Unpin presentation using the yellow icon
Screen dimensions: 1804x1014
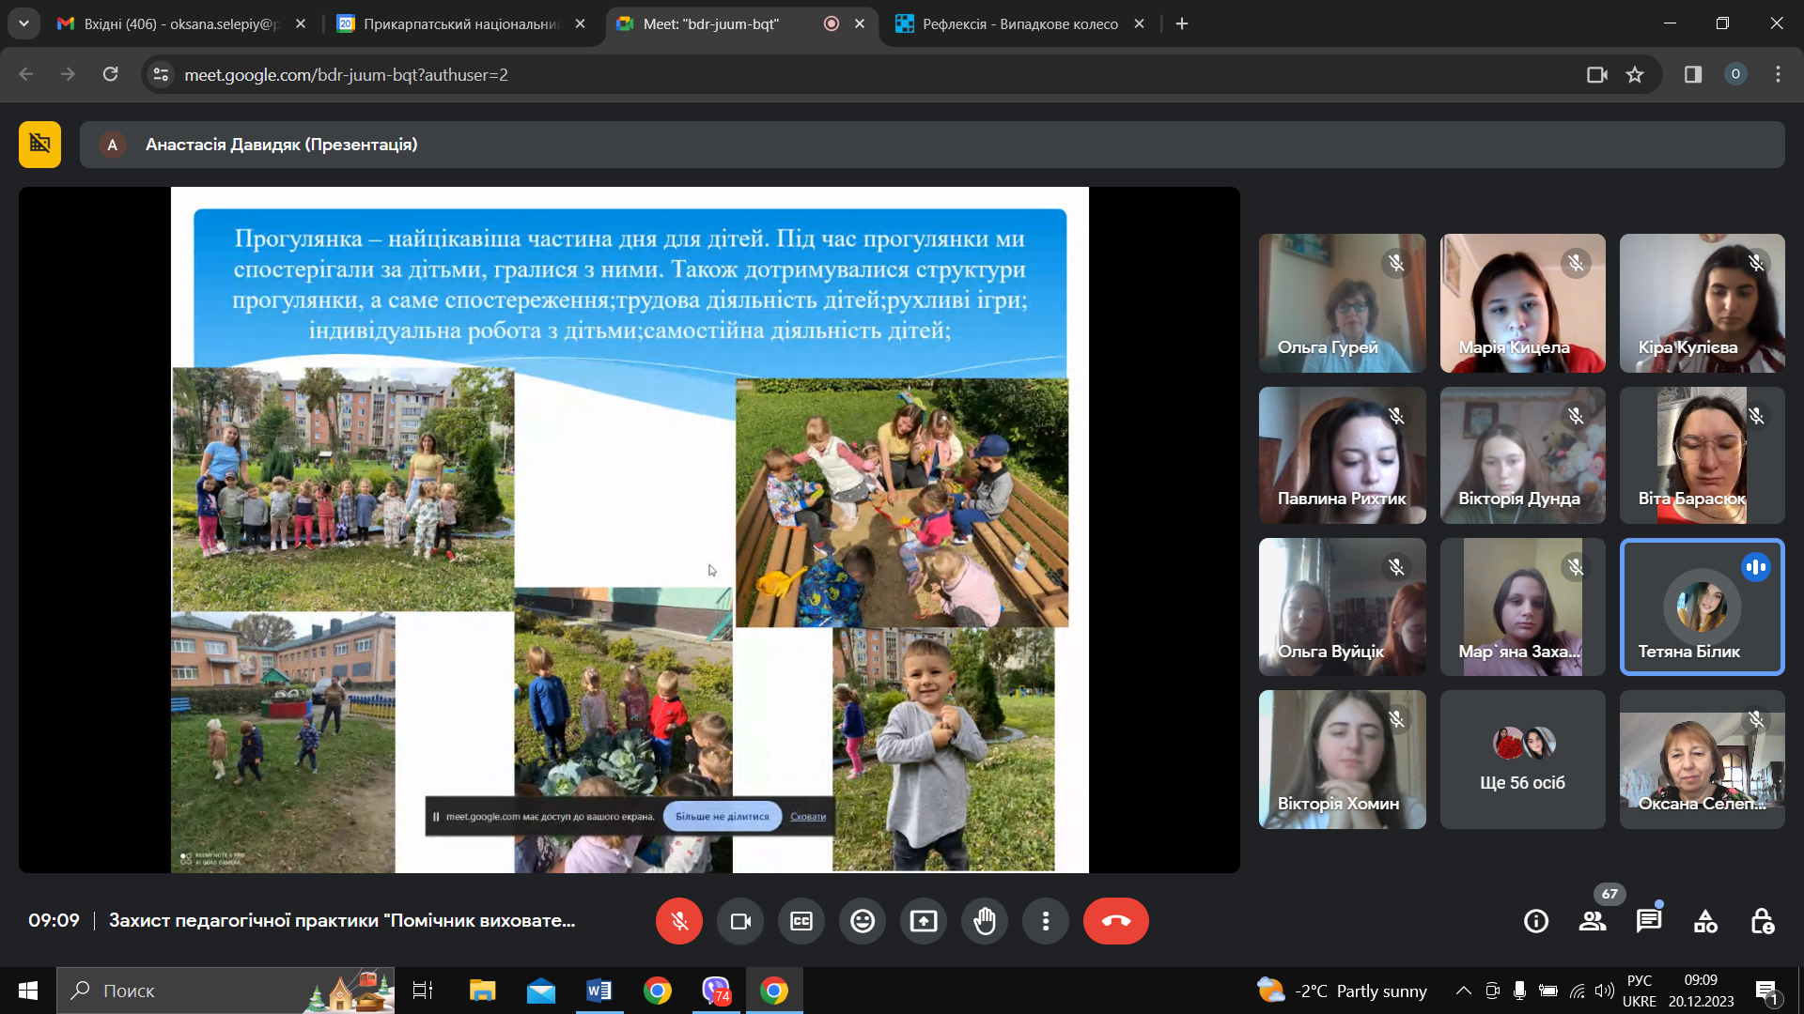point(39,145)
